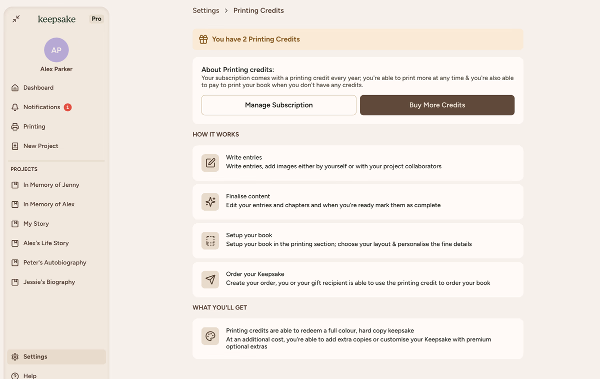
Task: Click the notifications bell icon
Action: [15, 107]
